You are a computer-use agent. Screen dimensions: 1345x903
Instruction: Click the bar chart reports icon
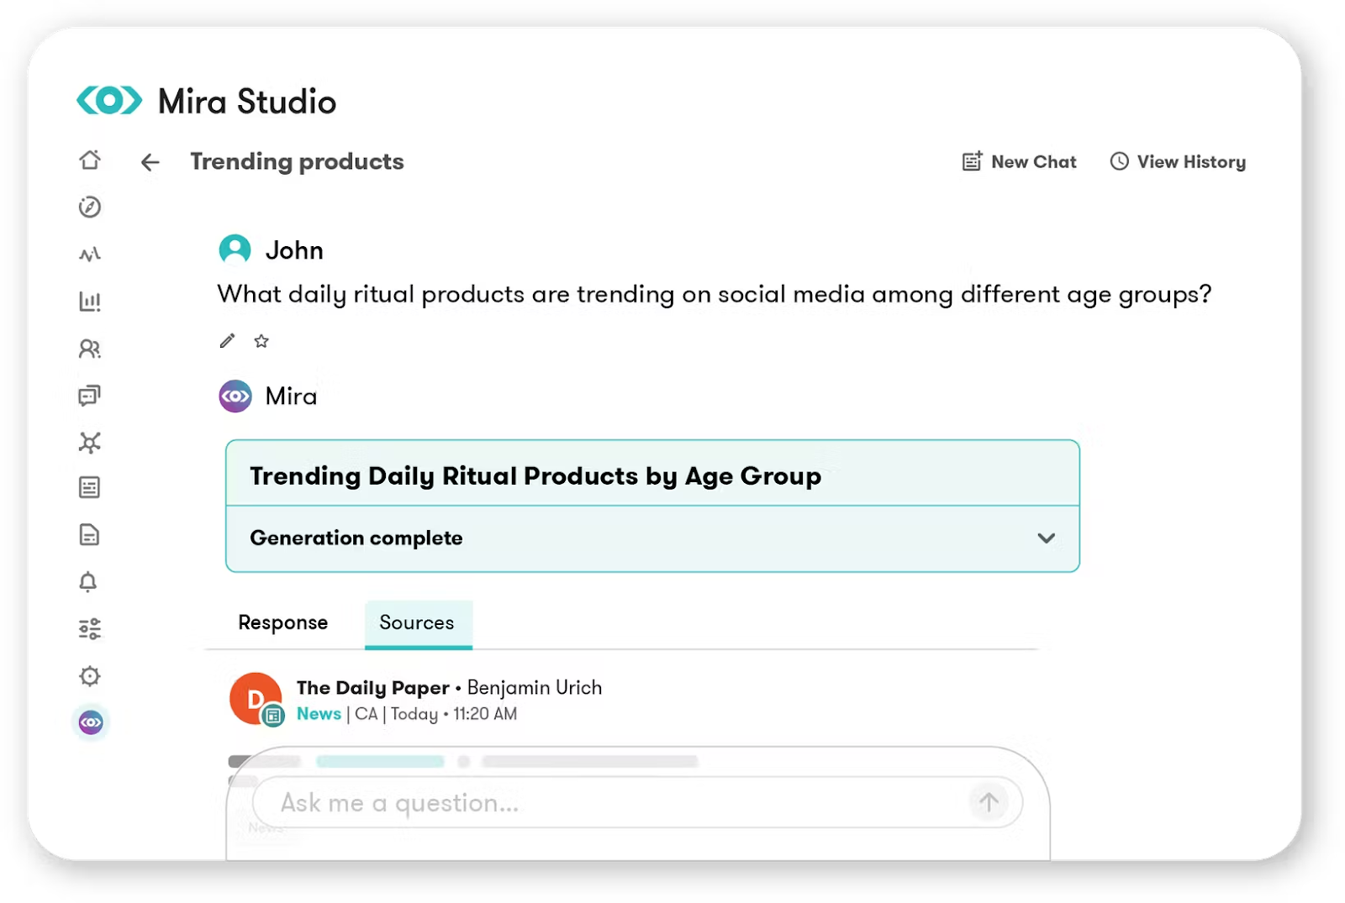tap(90, 301)
